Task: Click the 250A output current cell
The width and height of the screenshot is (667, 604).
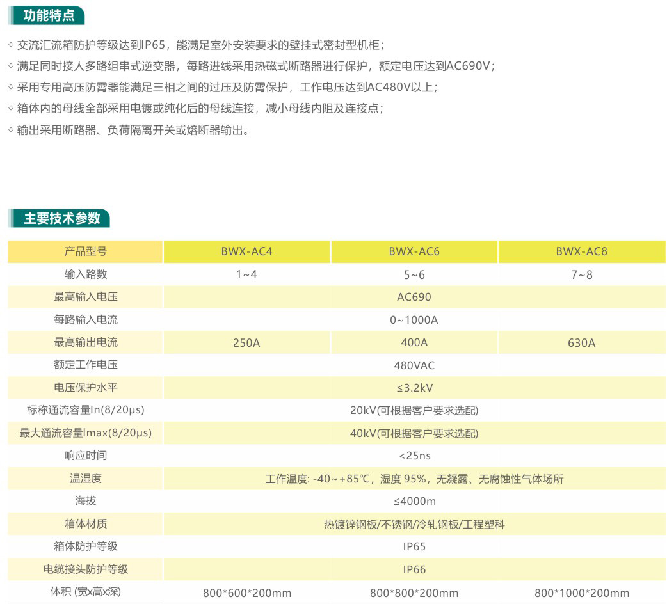Action: (246, 342)
